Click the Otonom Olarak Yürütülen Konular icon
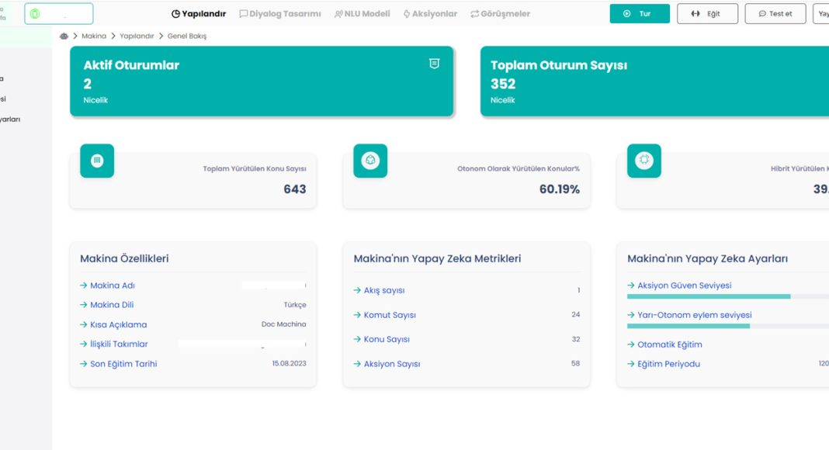 point(370,161)
